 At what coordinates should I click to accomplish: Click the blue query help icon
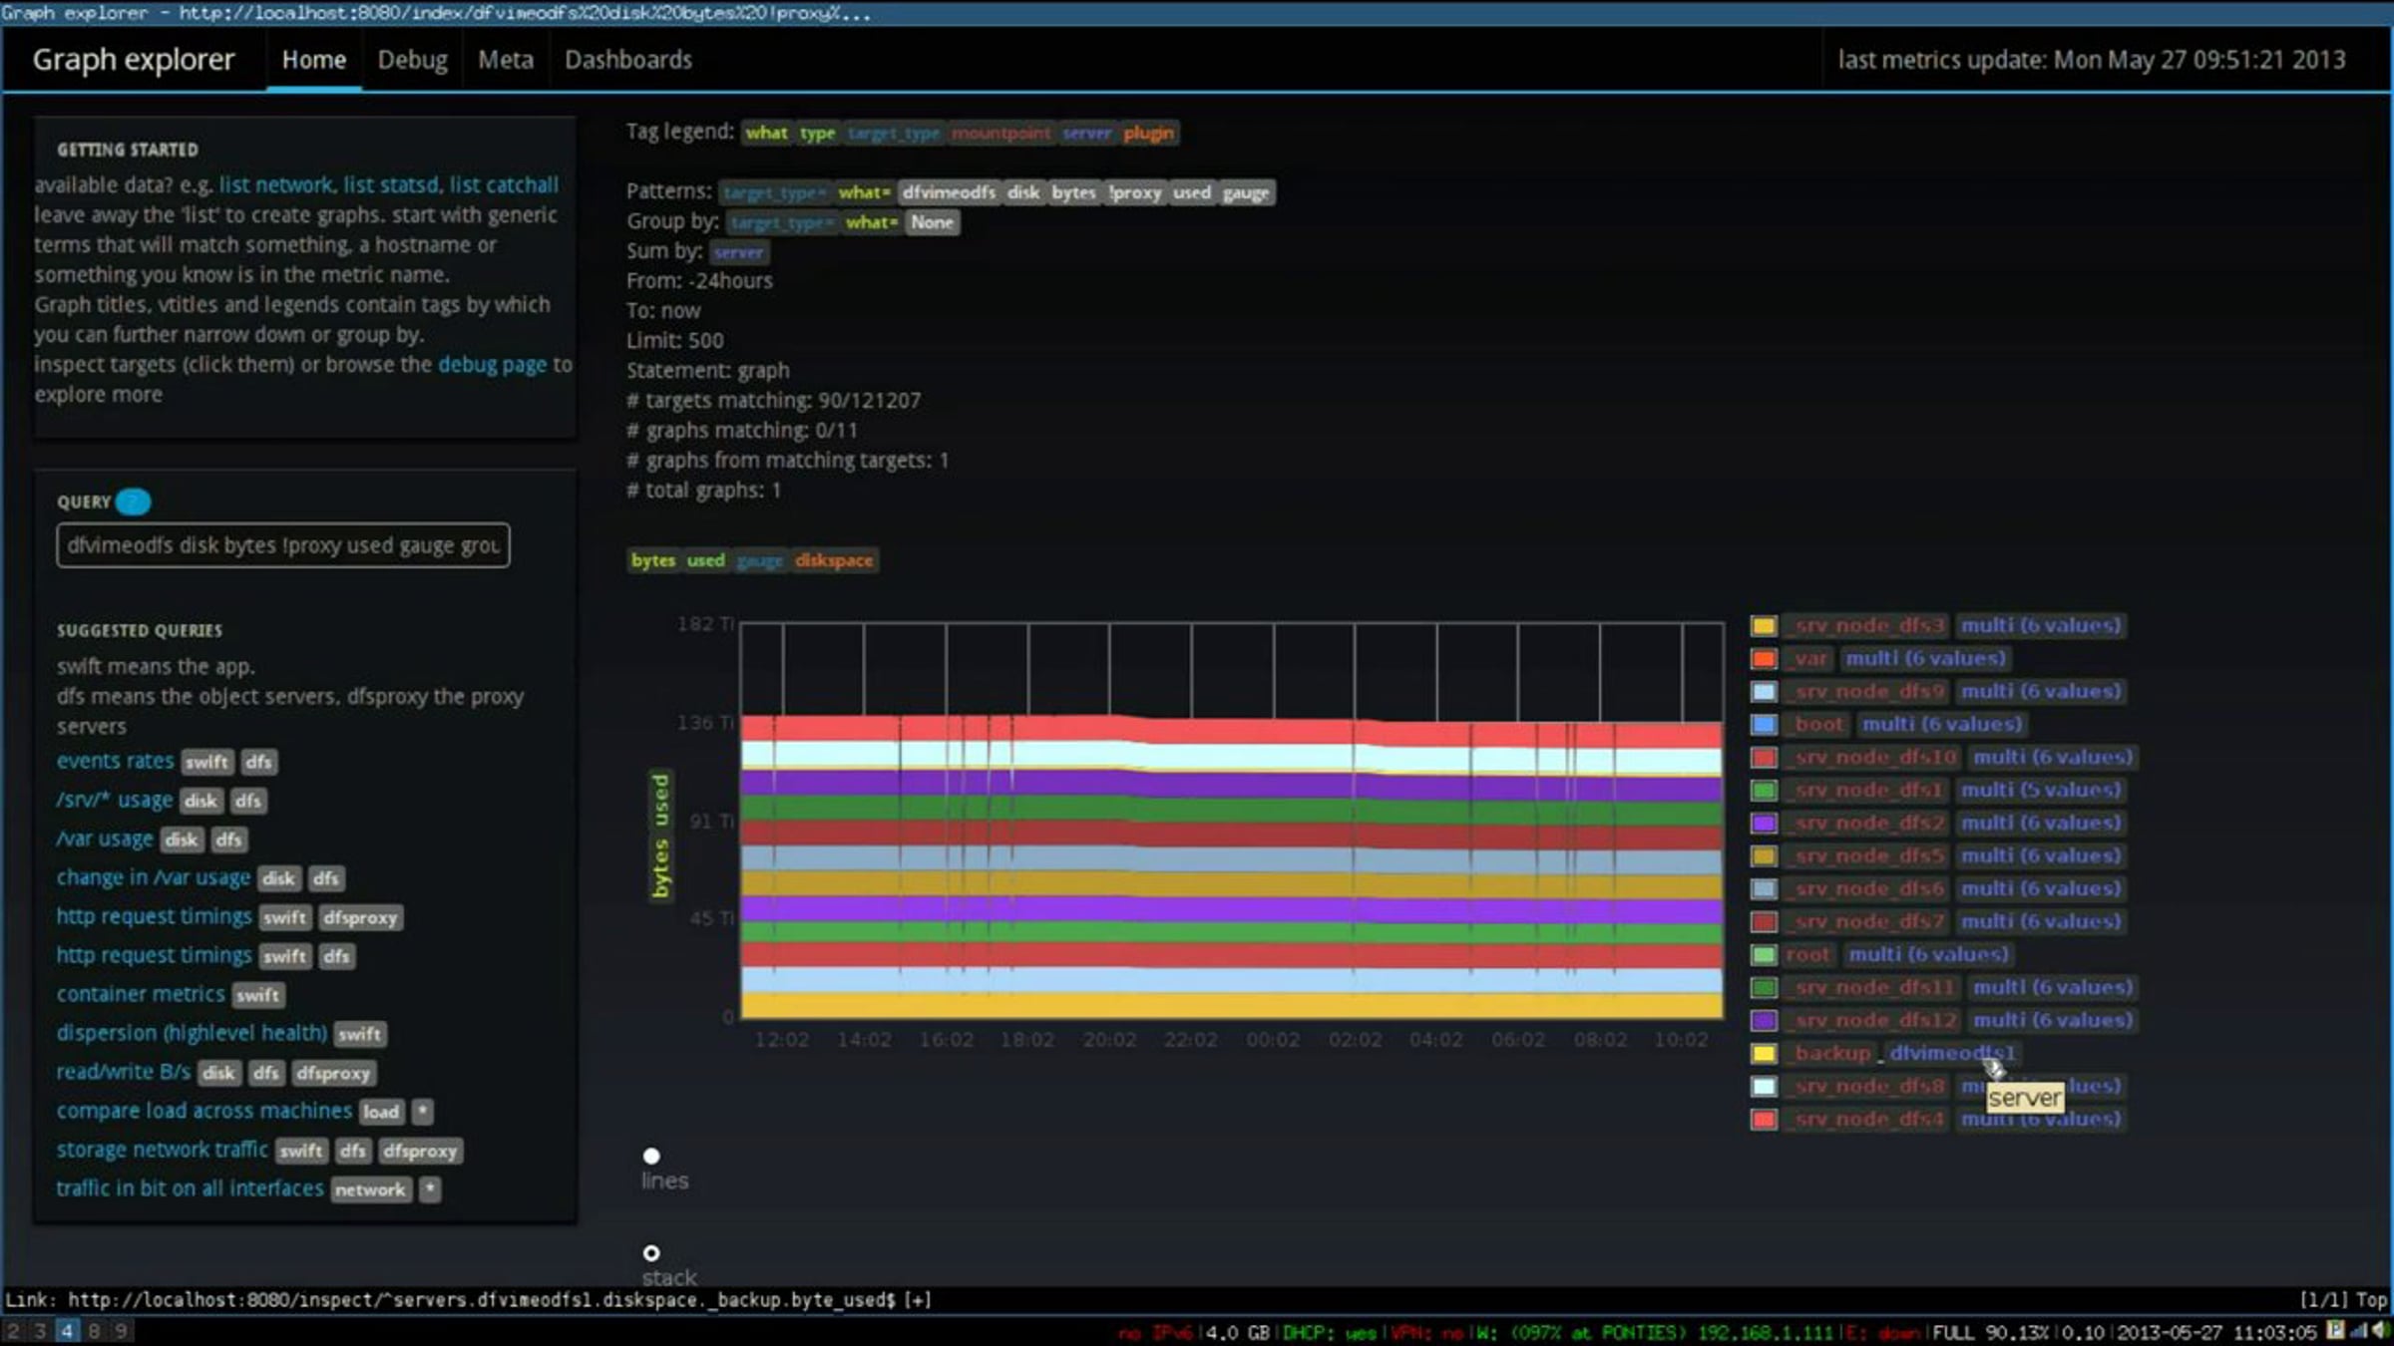(x=133, y=502)
